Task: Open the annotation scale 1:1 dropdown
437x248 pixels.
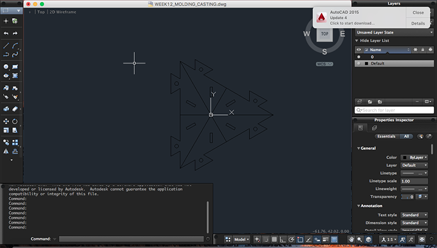Action: click(389, 240)
